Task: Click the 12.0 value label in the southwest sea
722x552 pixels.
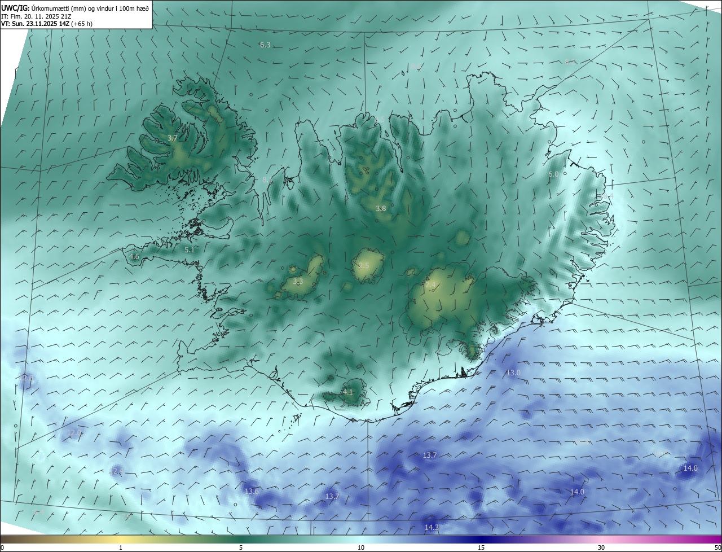Action: (x=74, y=433)
